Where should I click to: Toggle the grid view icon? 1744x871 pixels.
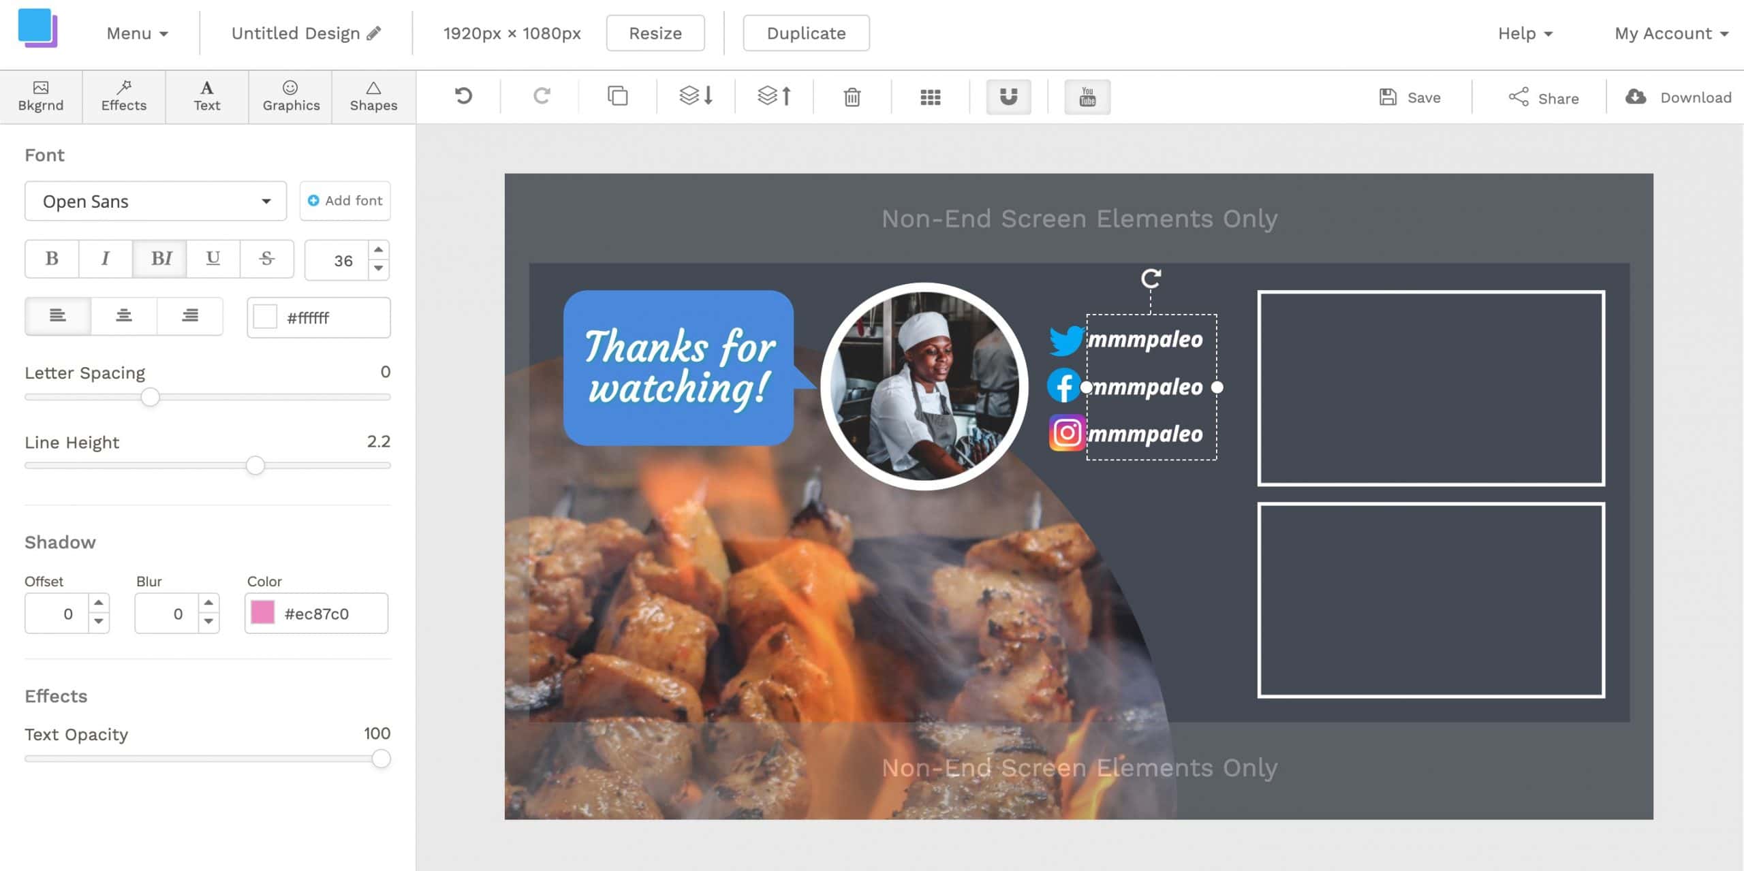point(931,97)
